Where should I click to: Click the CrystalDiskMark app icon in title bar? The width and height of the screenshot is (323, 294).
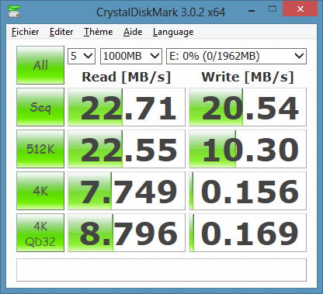click(x=14, y=12)
